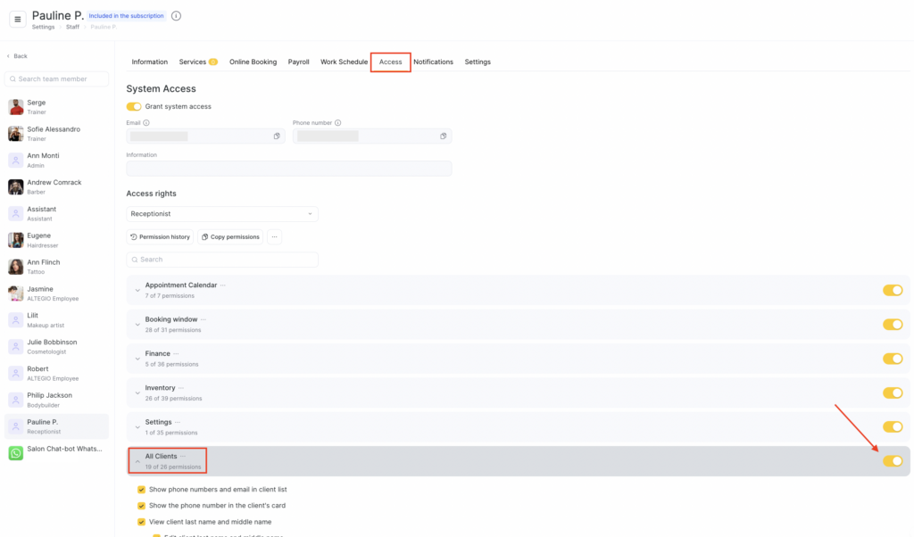Image resolution: width=914 pixels, height=537 pixels.
Task: Open the Salon Chat-bot WhatsApp entry
Action: coord(57,452)
